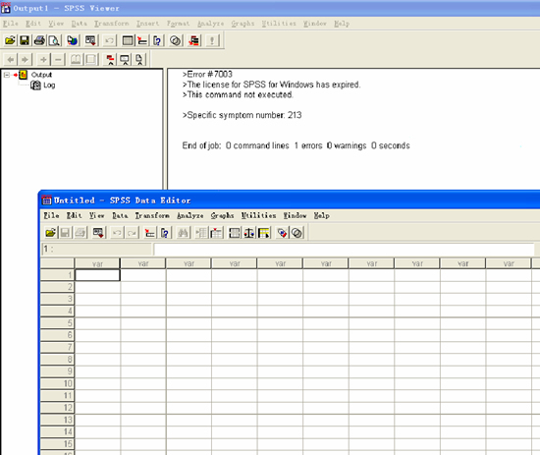
Task: Toggle Value Labels tag icon
Action: 282,233
